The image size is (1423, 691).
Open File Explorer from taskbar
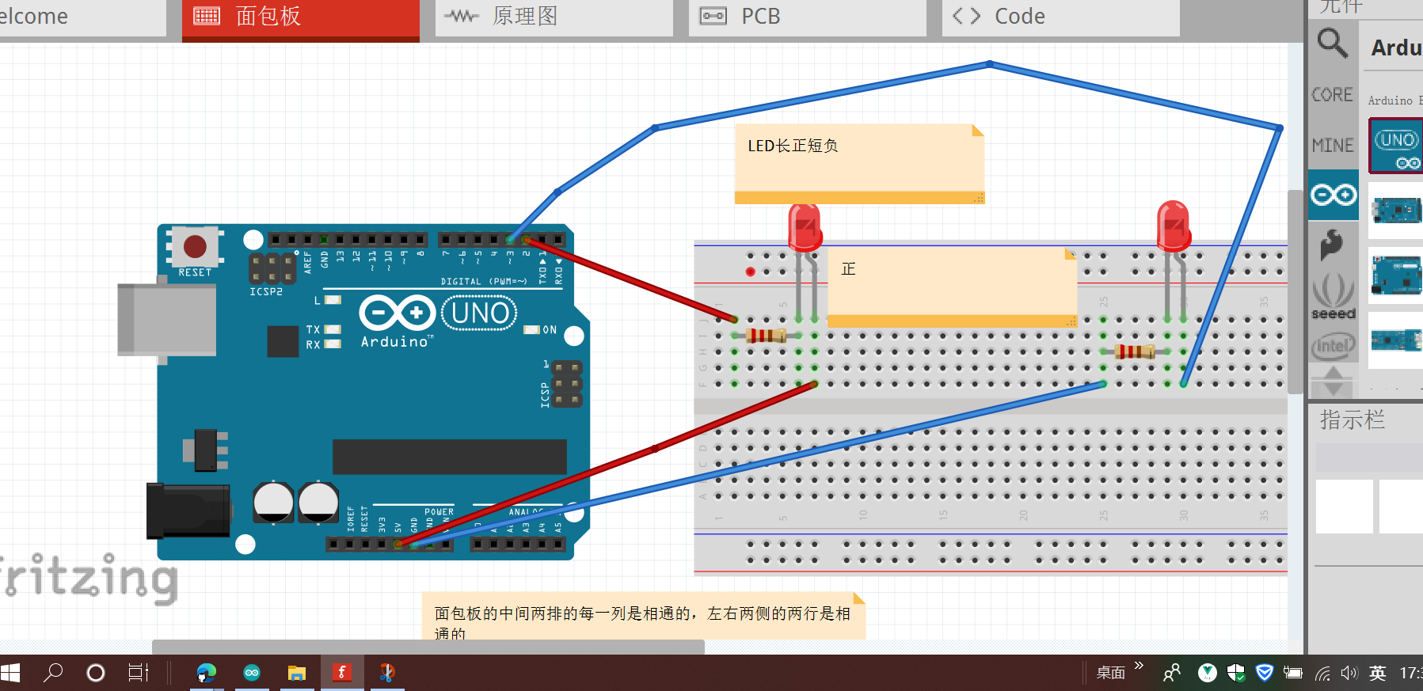click(297, 673)
